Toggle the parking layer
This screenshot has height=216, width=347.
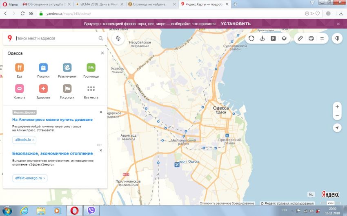pyautogui.click(x=273, y=38)
